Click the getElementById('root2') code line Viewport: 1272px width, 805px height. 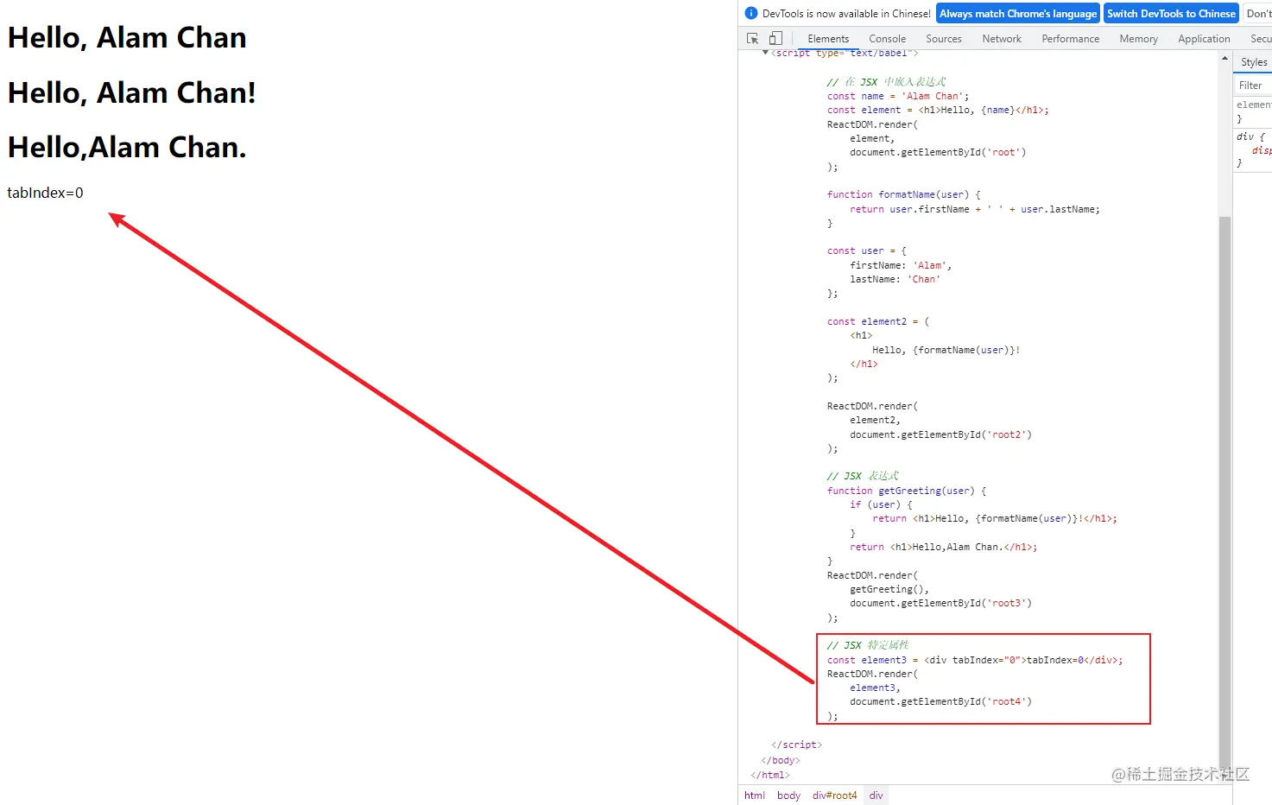coord(940,434)
